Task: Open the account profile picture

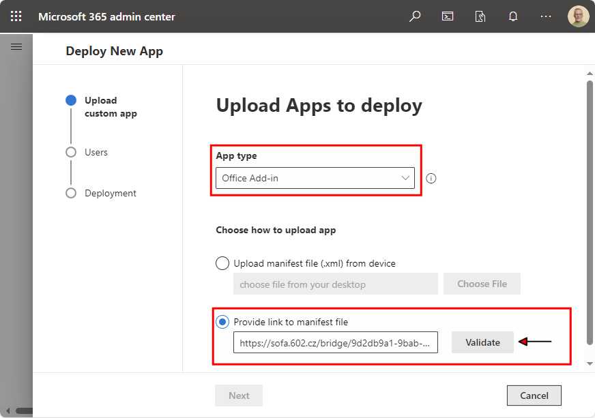Action: click(x=579, y=16)
